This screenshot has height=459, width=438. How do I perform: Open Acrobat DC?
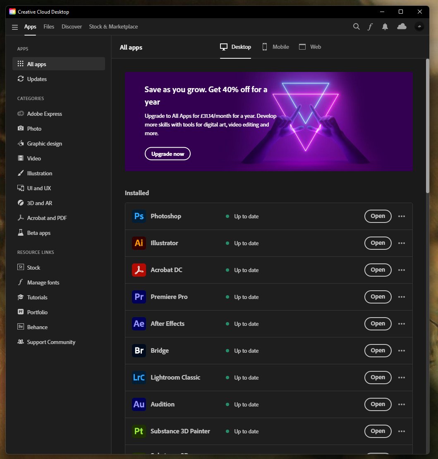pos(378,270)
